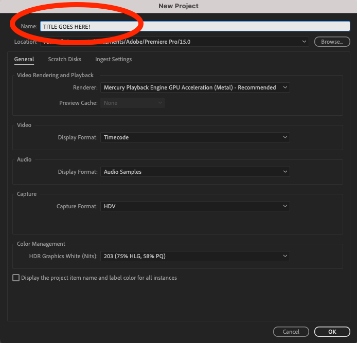Open the Scratch Disks tab
The image size is (357, 343).
(64, 60)
